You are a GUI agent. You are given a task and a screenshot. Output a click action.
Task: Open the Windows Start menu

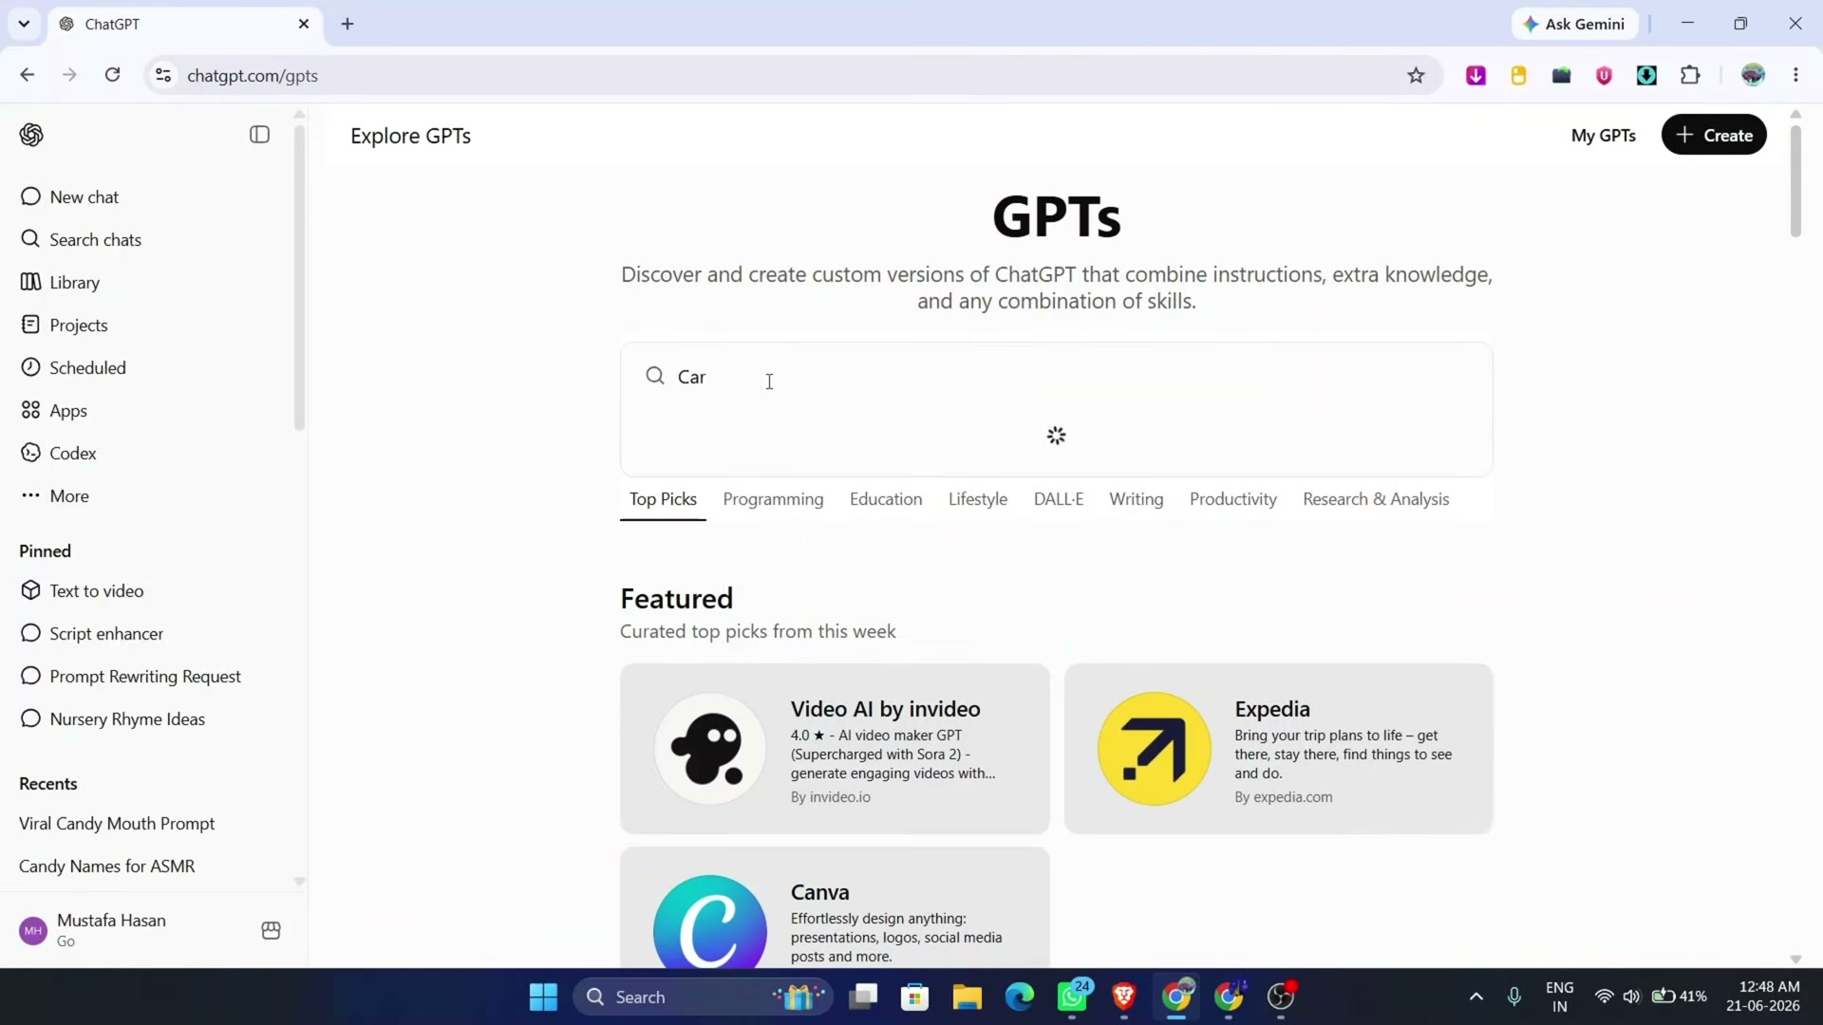tap(543, 997)
